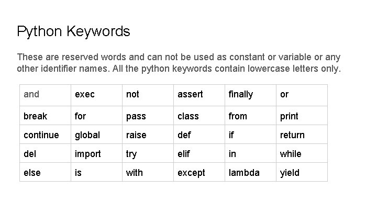The height and width of the screenshot is (212, 377).
Task: Click the 'break' keyword cell
Action: (45, 116)
